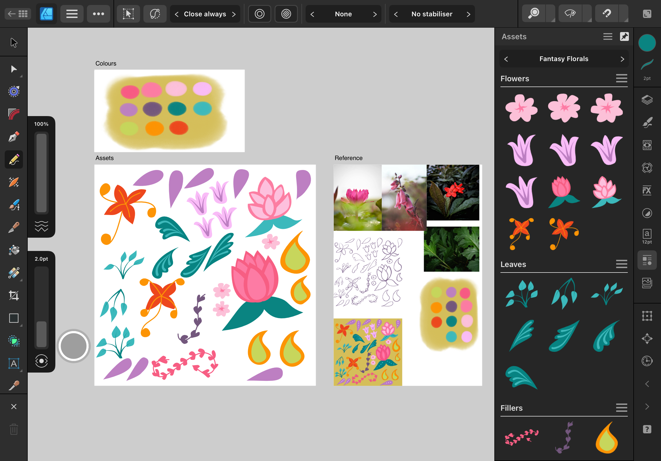Open the question mark help button
661x461 pixels.
(647, 429)
